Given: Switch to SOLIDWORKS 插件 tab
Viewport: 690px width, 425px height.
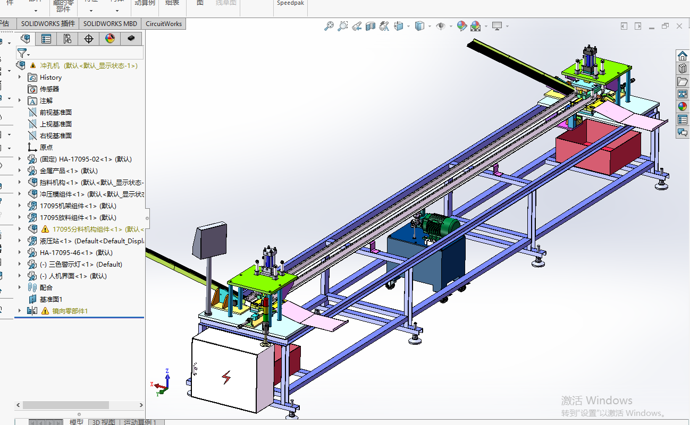Looking at the screenshot, I should point(48,23).
